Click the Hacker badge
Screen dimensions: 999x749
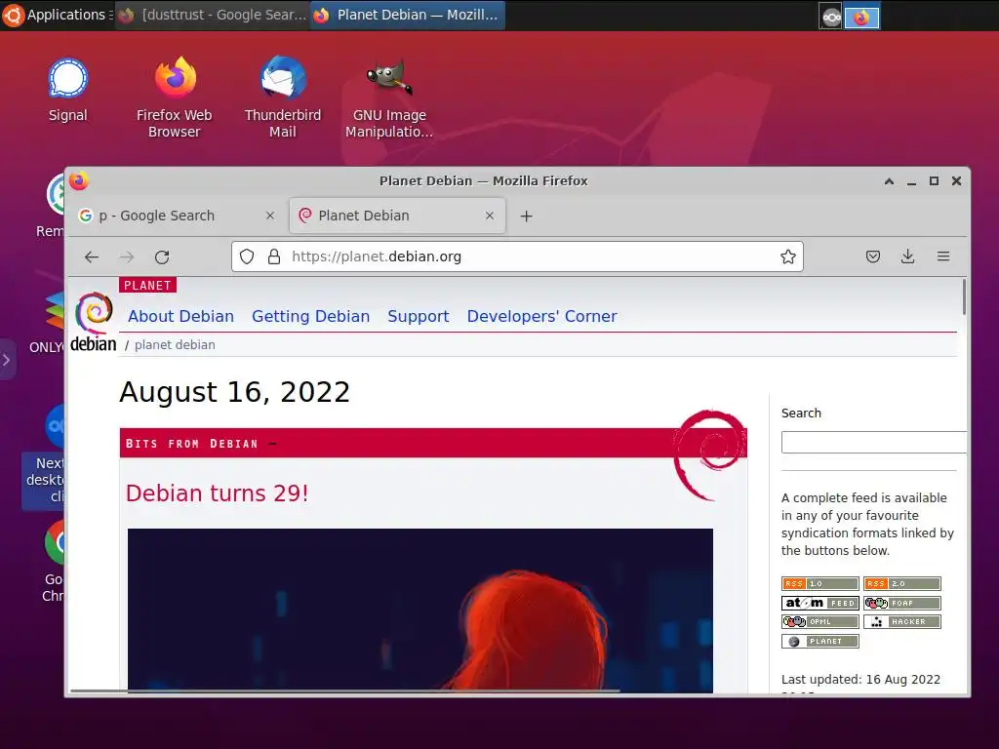point(902,621)
